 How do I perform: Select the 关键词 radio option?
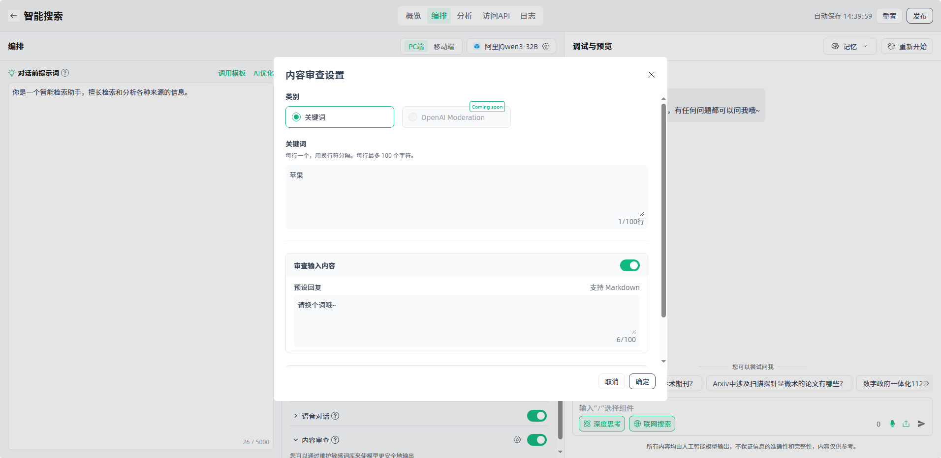(296, 117)
